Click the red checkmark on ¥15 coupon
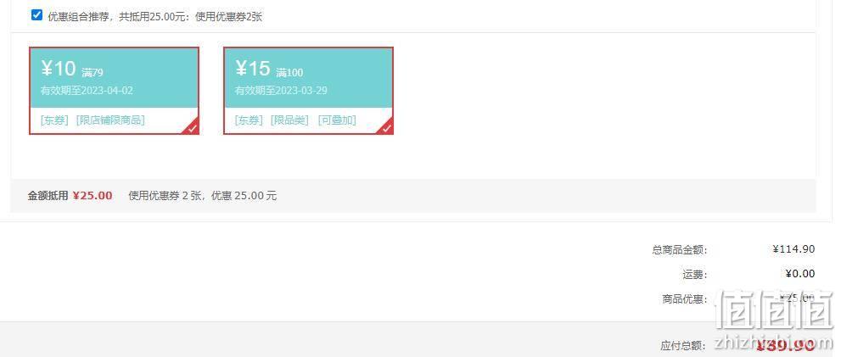The height and width of the screenshot is (357, 841). (x=387, y=128)
